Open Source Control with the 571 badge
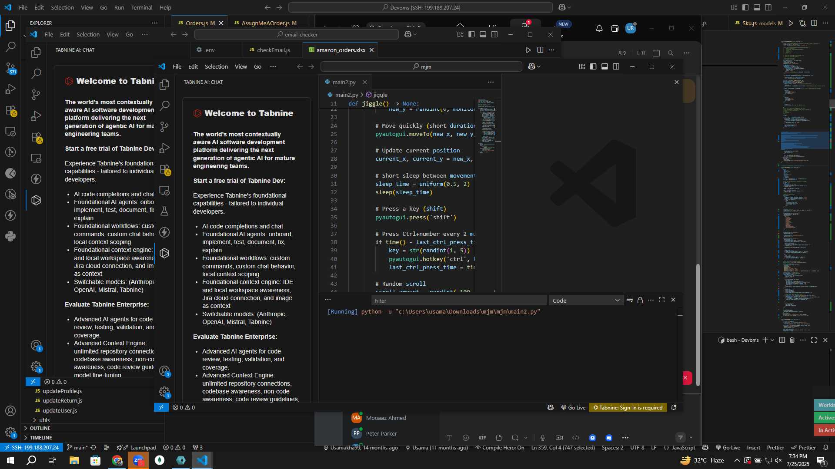The image size is (835, 469). coord(10,68)
